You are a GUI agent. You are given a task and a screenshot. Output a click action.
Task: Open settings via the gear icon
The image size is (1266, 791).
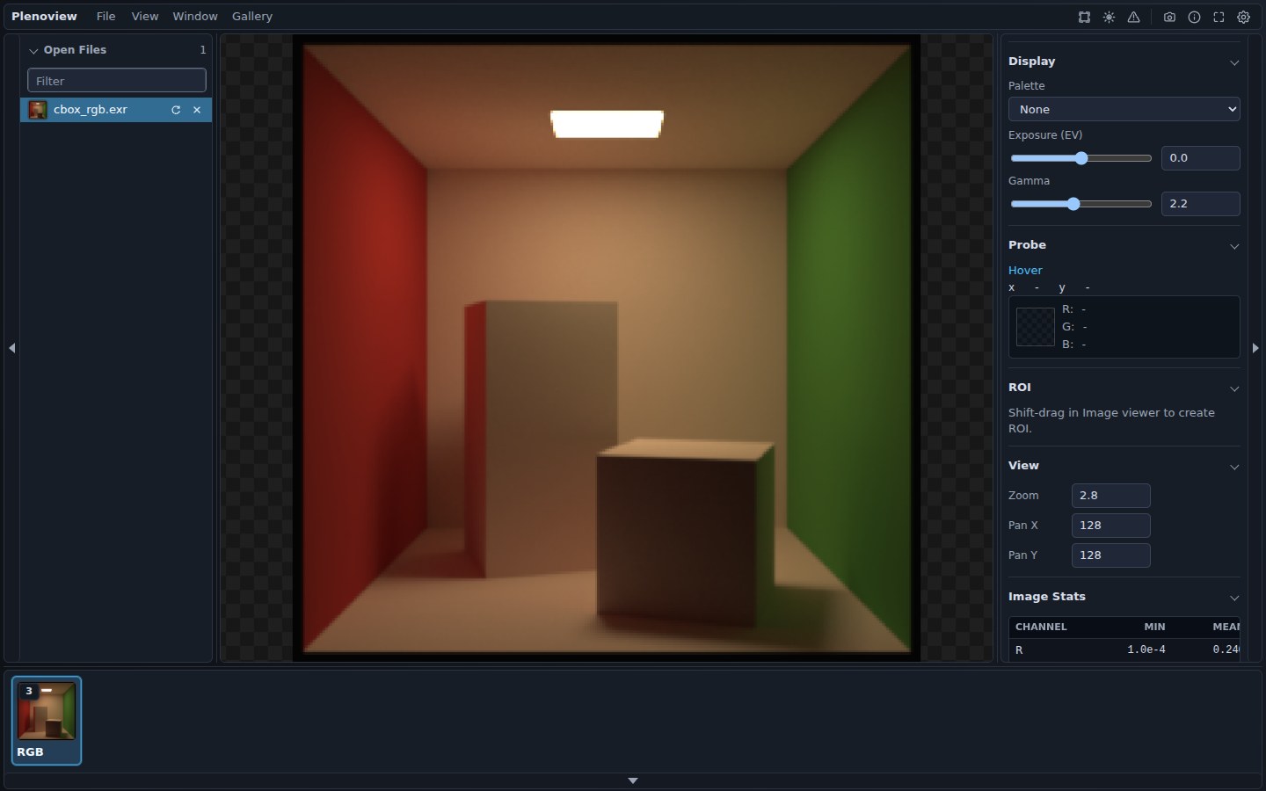coord(1243,17)
